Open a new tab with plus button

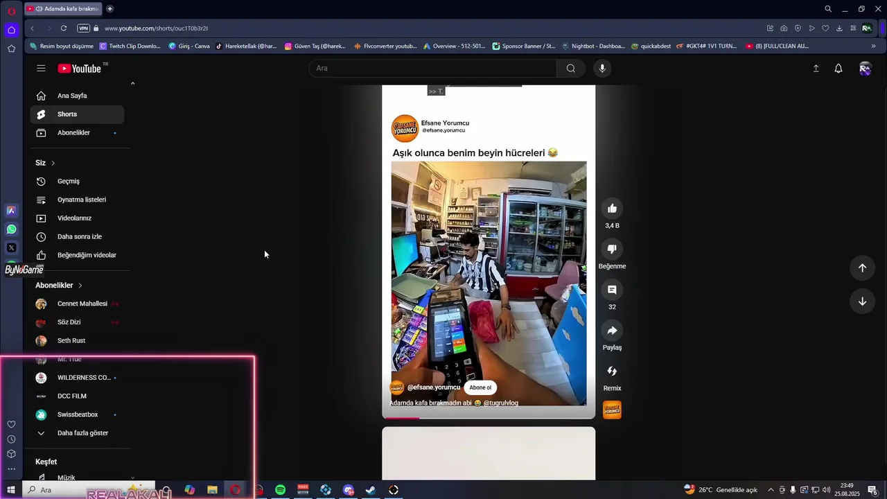(109, 9)
